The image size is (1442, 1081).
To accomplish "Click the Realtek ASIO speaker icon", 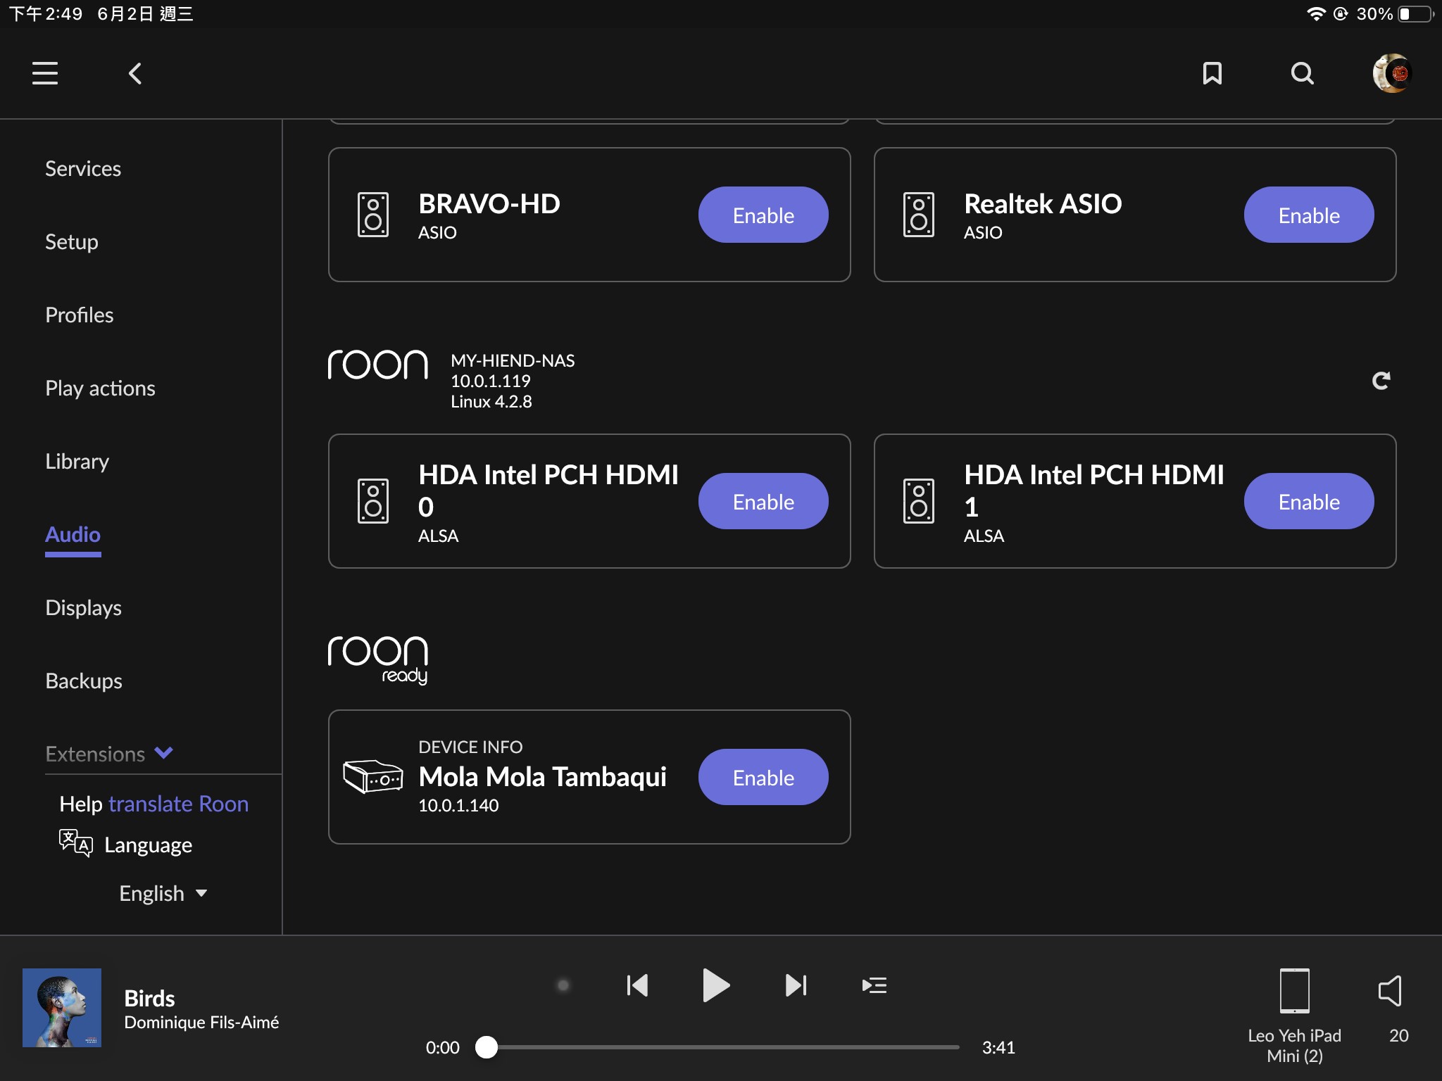I will [919, 215].
